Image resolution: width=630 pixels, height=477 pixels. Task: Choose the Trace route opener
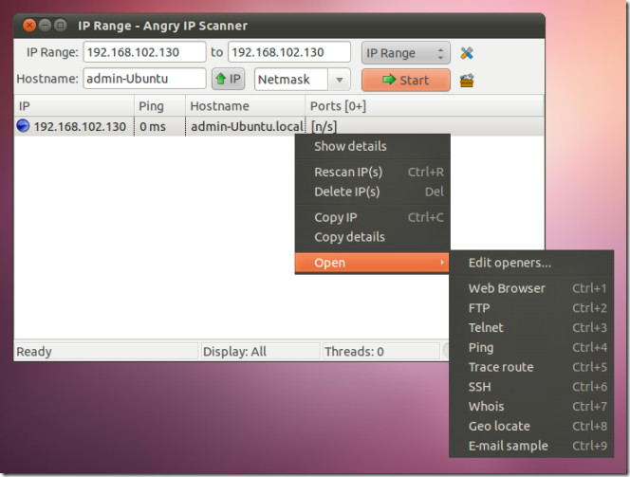[x=531, y=367]
